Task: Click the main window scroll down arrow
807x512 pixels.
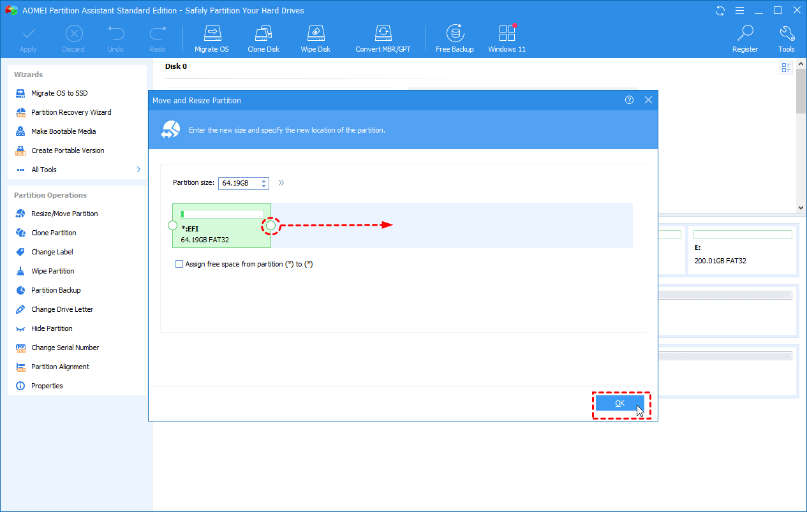Action: [801, 208]
